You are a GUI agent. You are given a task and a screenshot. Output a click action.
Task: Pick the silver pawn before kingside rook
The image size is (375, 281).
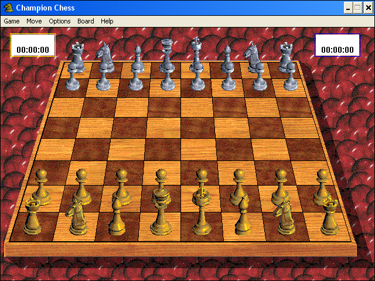pyautogui.click(x=291, y=77)
